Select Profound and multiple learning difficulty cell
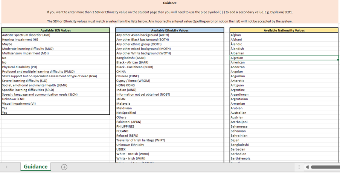 click(55, 71)
